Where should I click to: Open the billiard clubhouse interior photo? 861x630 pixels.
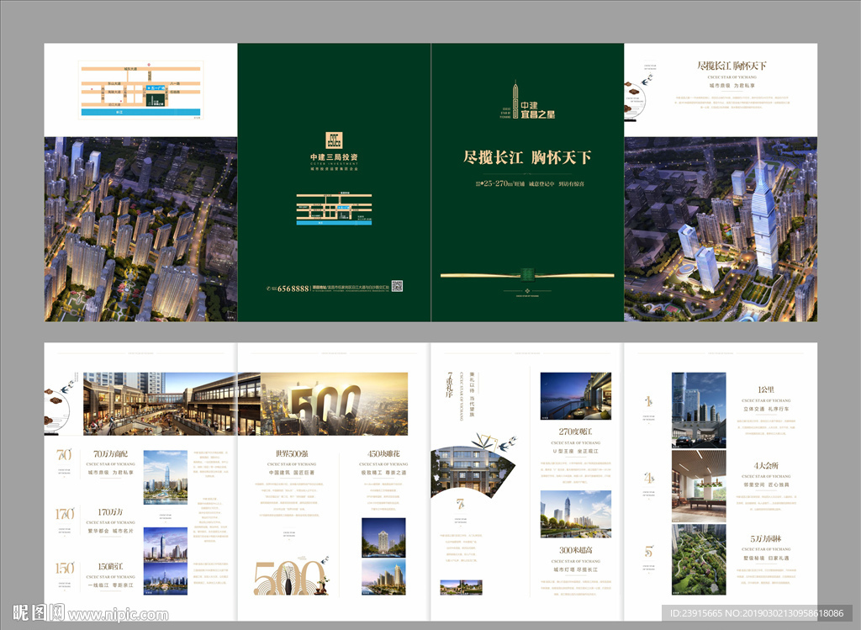[699, 486]
